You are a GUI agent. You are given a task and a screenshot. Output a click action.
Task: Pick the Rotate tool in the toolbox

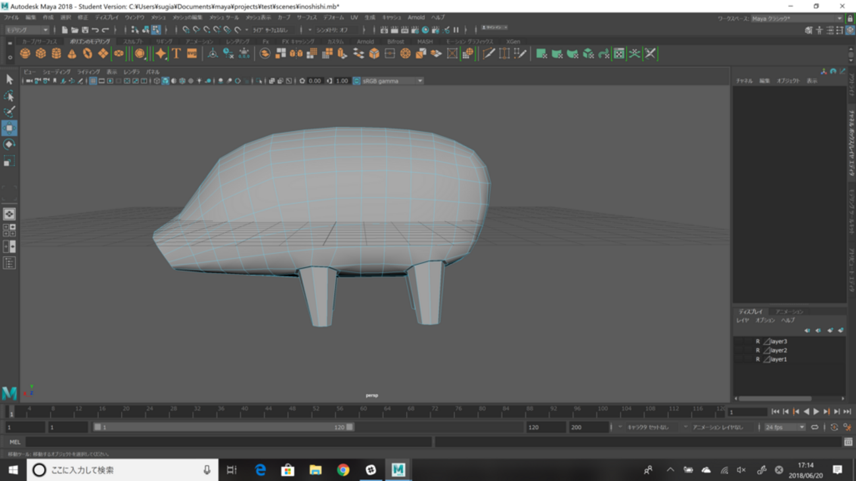[x=9, y=144]
